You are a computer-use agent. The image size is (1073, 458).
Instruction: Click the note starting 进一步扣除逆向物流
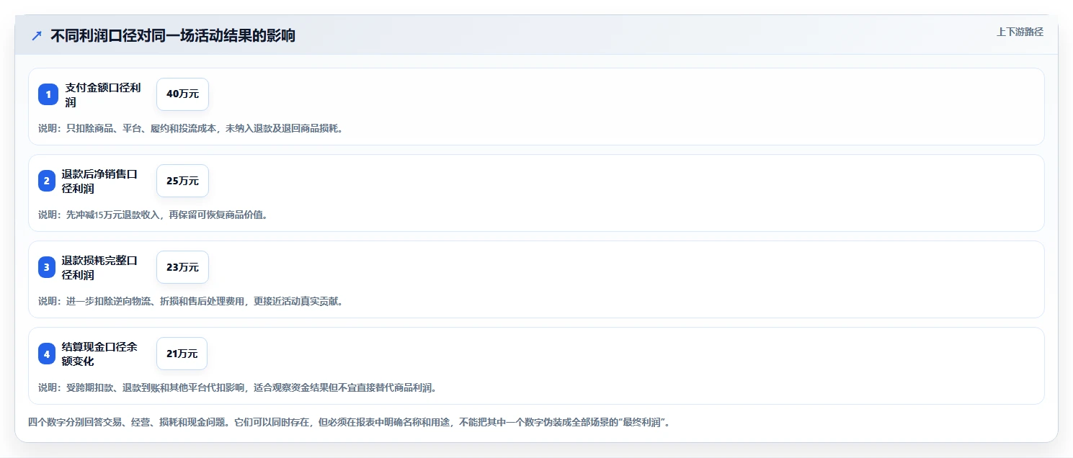(192, 301)
